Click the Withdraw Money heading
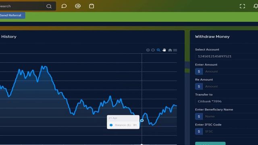Image resolution: width=258 pixels, height=145 pixels. (x=212, y=37)
